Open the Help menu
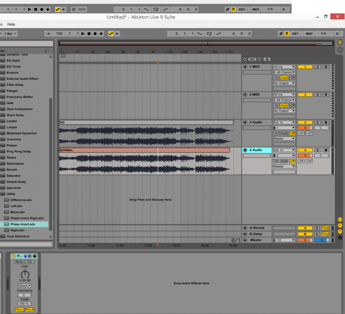Screen dimensions: 345x314 (x=11, y=24)
